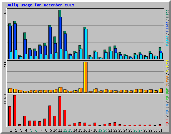
Task: Click day 18 on the x-axis
Action: (95, 130)
